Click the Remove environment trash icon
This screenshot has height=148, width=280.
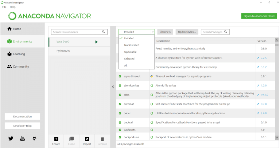point(102,139)
